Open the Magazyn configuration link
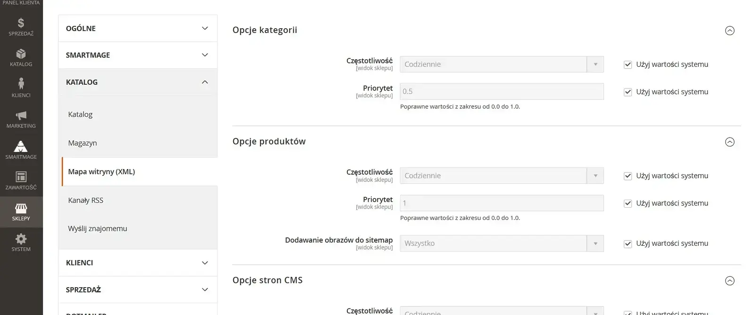 tap(82, 143)
